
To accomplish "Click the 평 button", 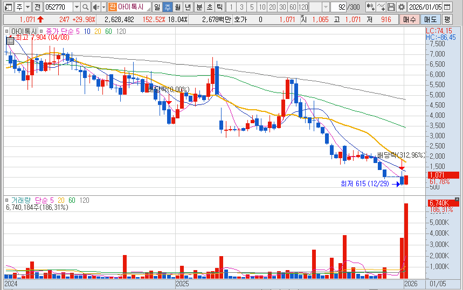I will pyautogui.click(x=447, y=19).
